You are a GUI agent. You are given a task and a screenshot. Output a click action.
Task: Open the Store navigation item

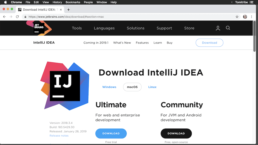[189, 28]
